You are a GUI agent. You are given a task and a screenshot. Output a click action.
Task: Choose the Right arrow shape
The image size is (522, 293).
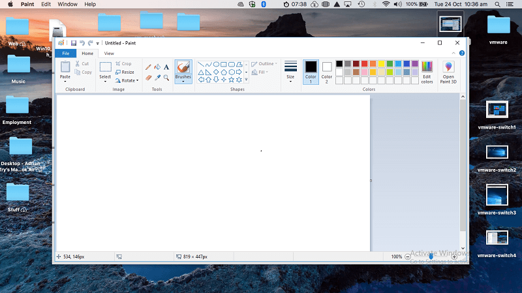coord(239,72)
